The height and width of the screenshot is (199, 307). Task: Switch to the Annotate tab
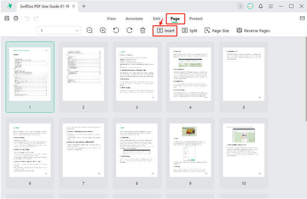[x=134, y=18]
